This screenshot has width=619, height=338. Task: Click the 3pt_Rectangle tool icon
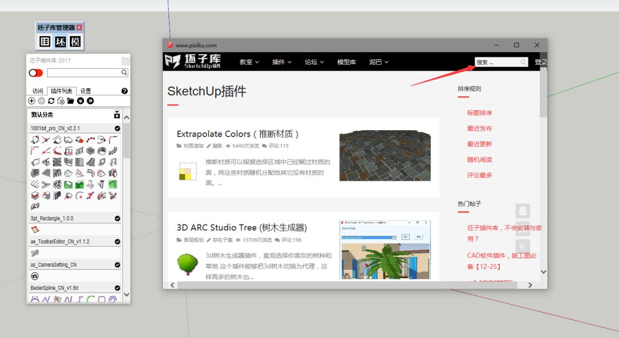(x=35, y=230)
